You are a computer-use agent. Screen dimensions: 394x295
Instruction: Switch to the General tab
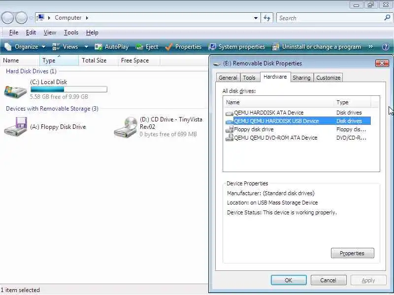click(228, 78)
